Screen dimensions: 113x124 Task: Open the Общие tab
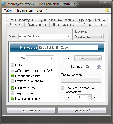pos(100,20)
